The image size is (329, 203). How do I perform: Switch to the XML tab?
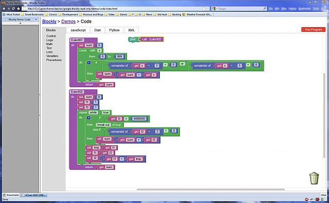pyautogui.click(x=132, y=30)
